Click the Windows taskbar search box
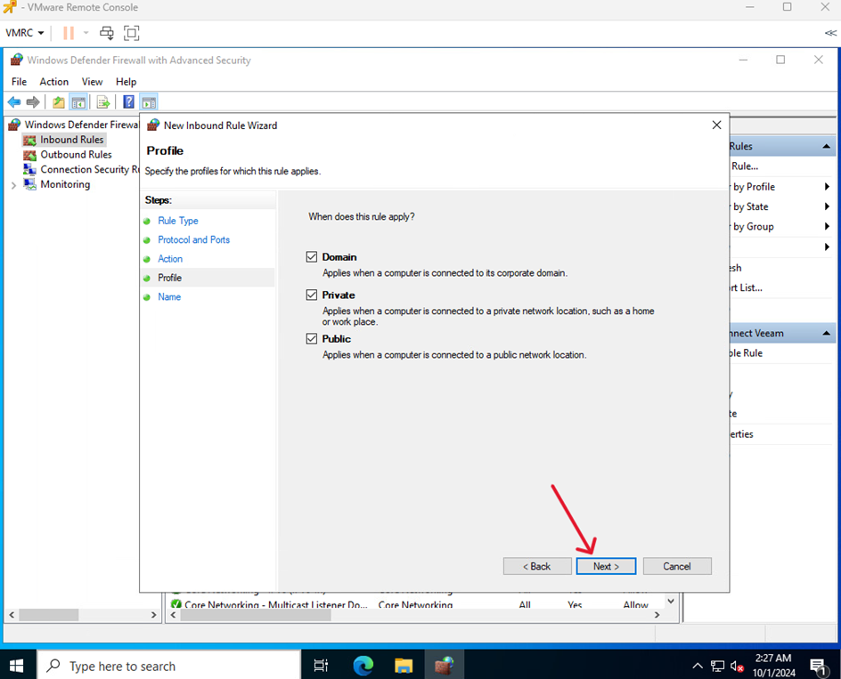 click(x=169, y=666)
